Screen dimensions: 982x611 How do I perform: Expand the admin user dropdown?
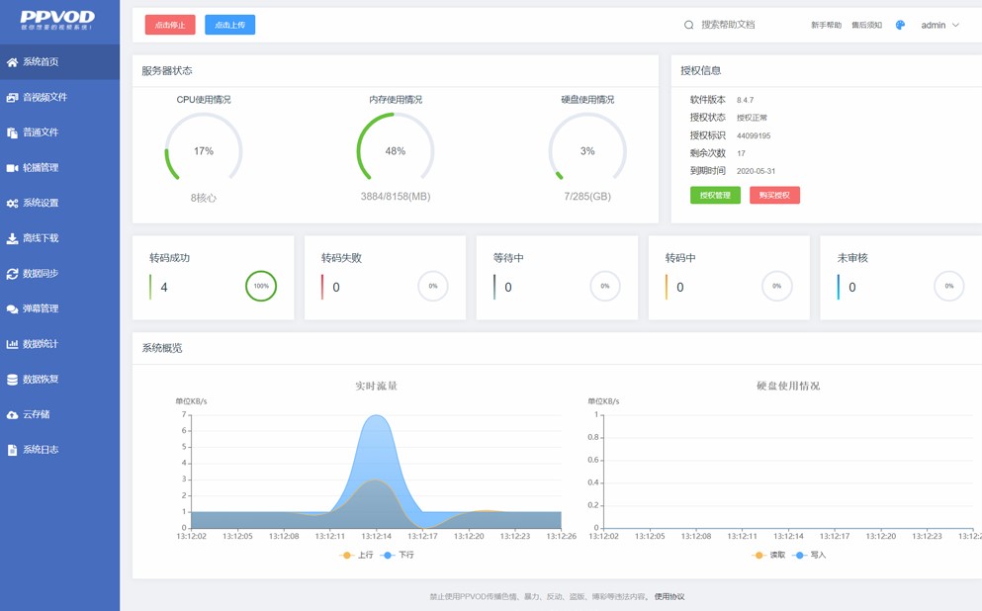[x=939, y=25]
